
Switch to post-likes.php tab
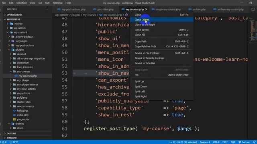click(104, 9)
